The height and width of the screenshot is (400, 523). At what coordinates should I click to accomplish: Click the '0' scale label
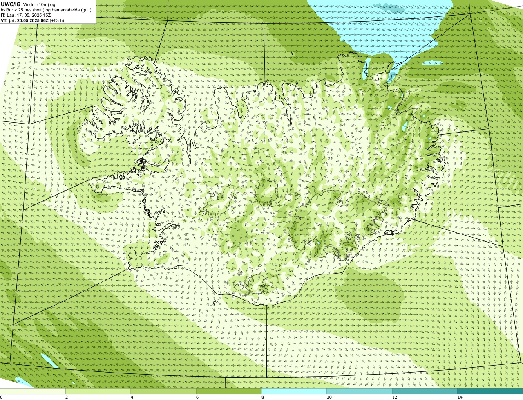1,397
